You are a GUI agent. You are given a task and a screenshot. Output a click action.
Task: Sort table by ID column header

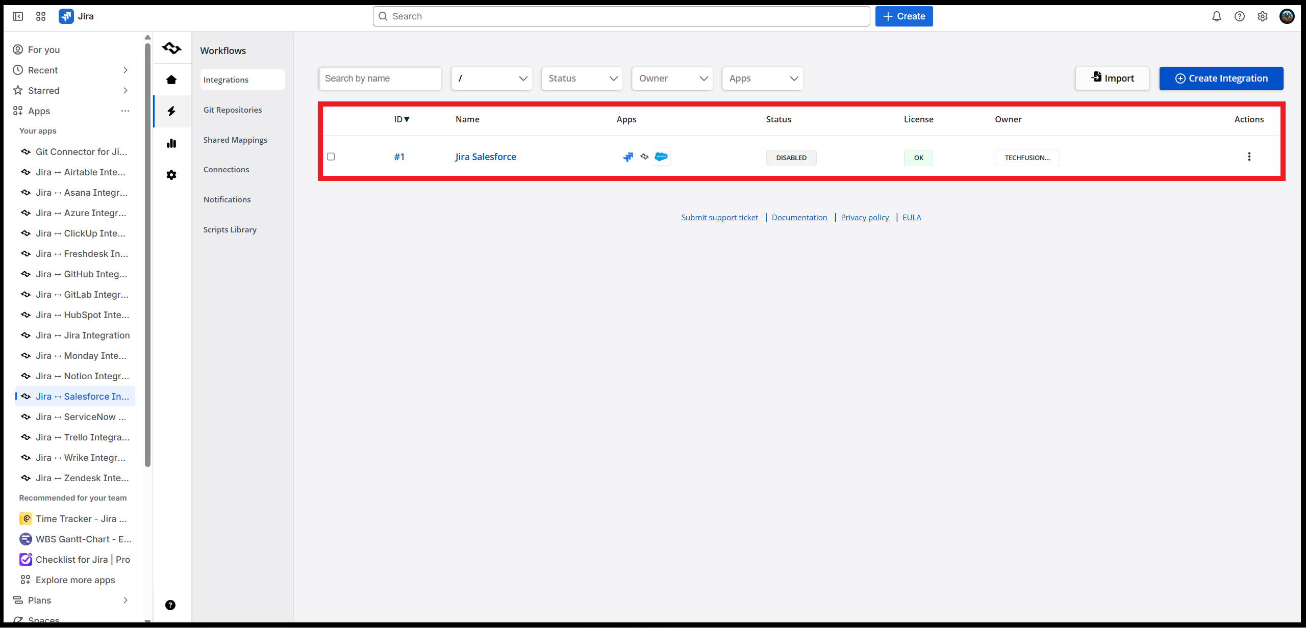(401, 119)
